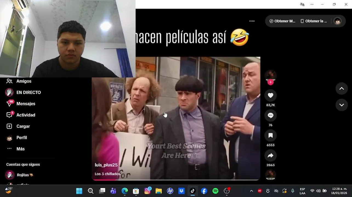Open volume control in system tray
352x197 pixels.
pyautogui.click(x=318, y=191)
